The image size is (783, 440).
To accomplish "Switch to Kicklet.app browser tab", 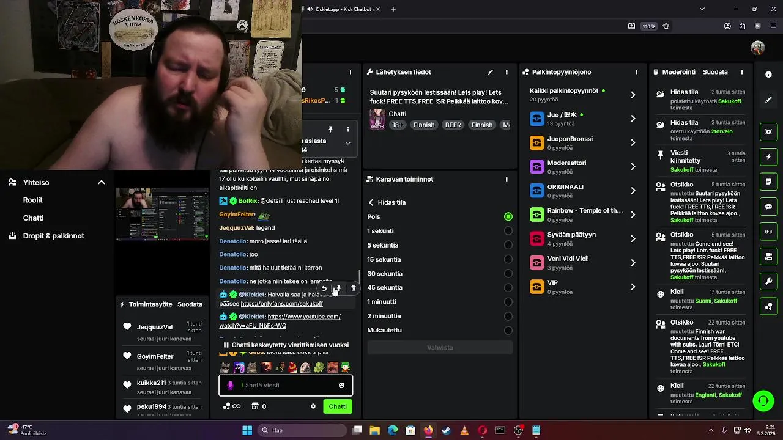I will [x=343, y=9].
